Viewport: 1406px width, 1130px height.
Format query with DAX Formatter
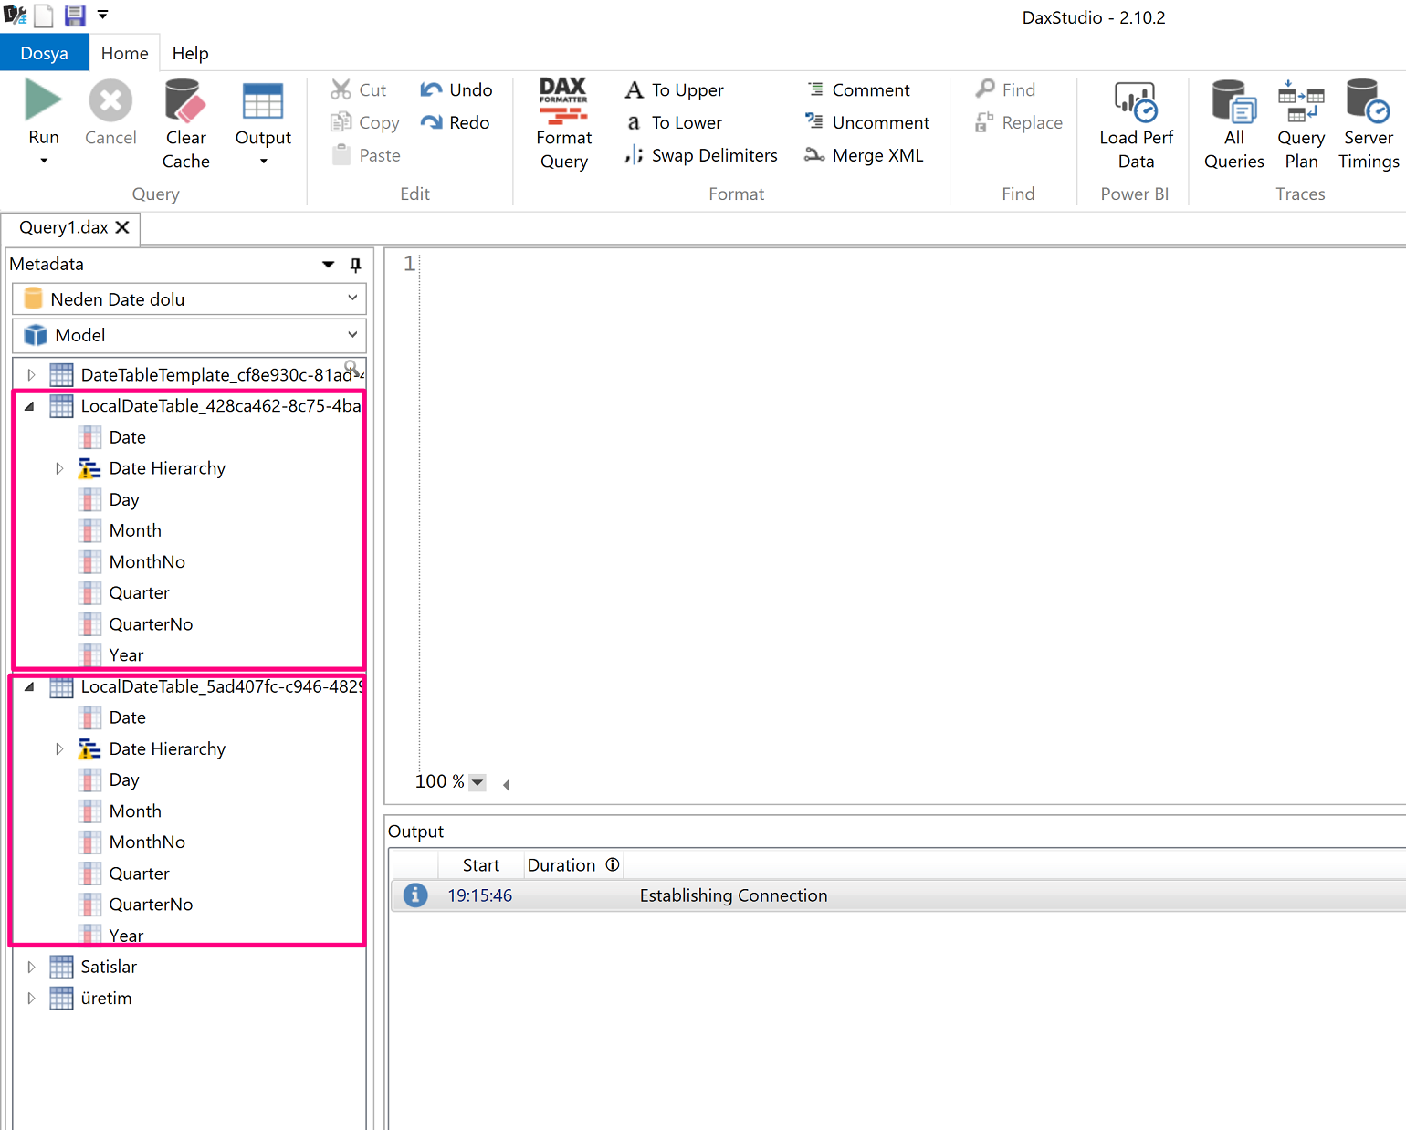564,123
